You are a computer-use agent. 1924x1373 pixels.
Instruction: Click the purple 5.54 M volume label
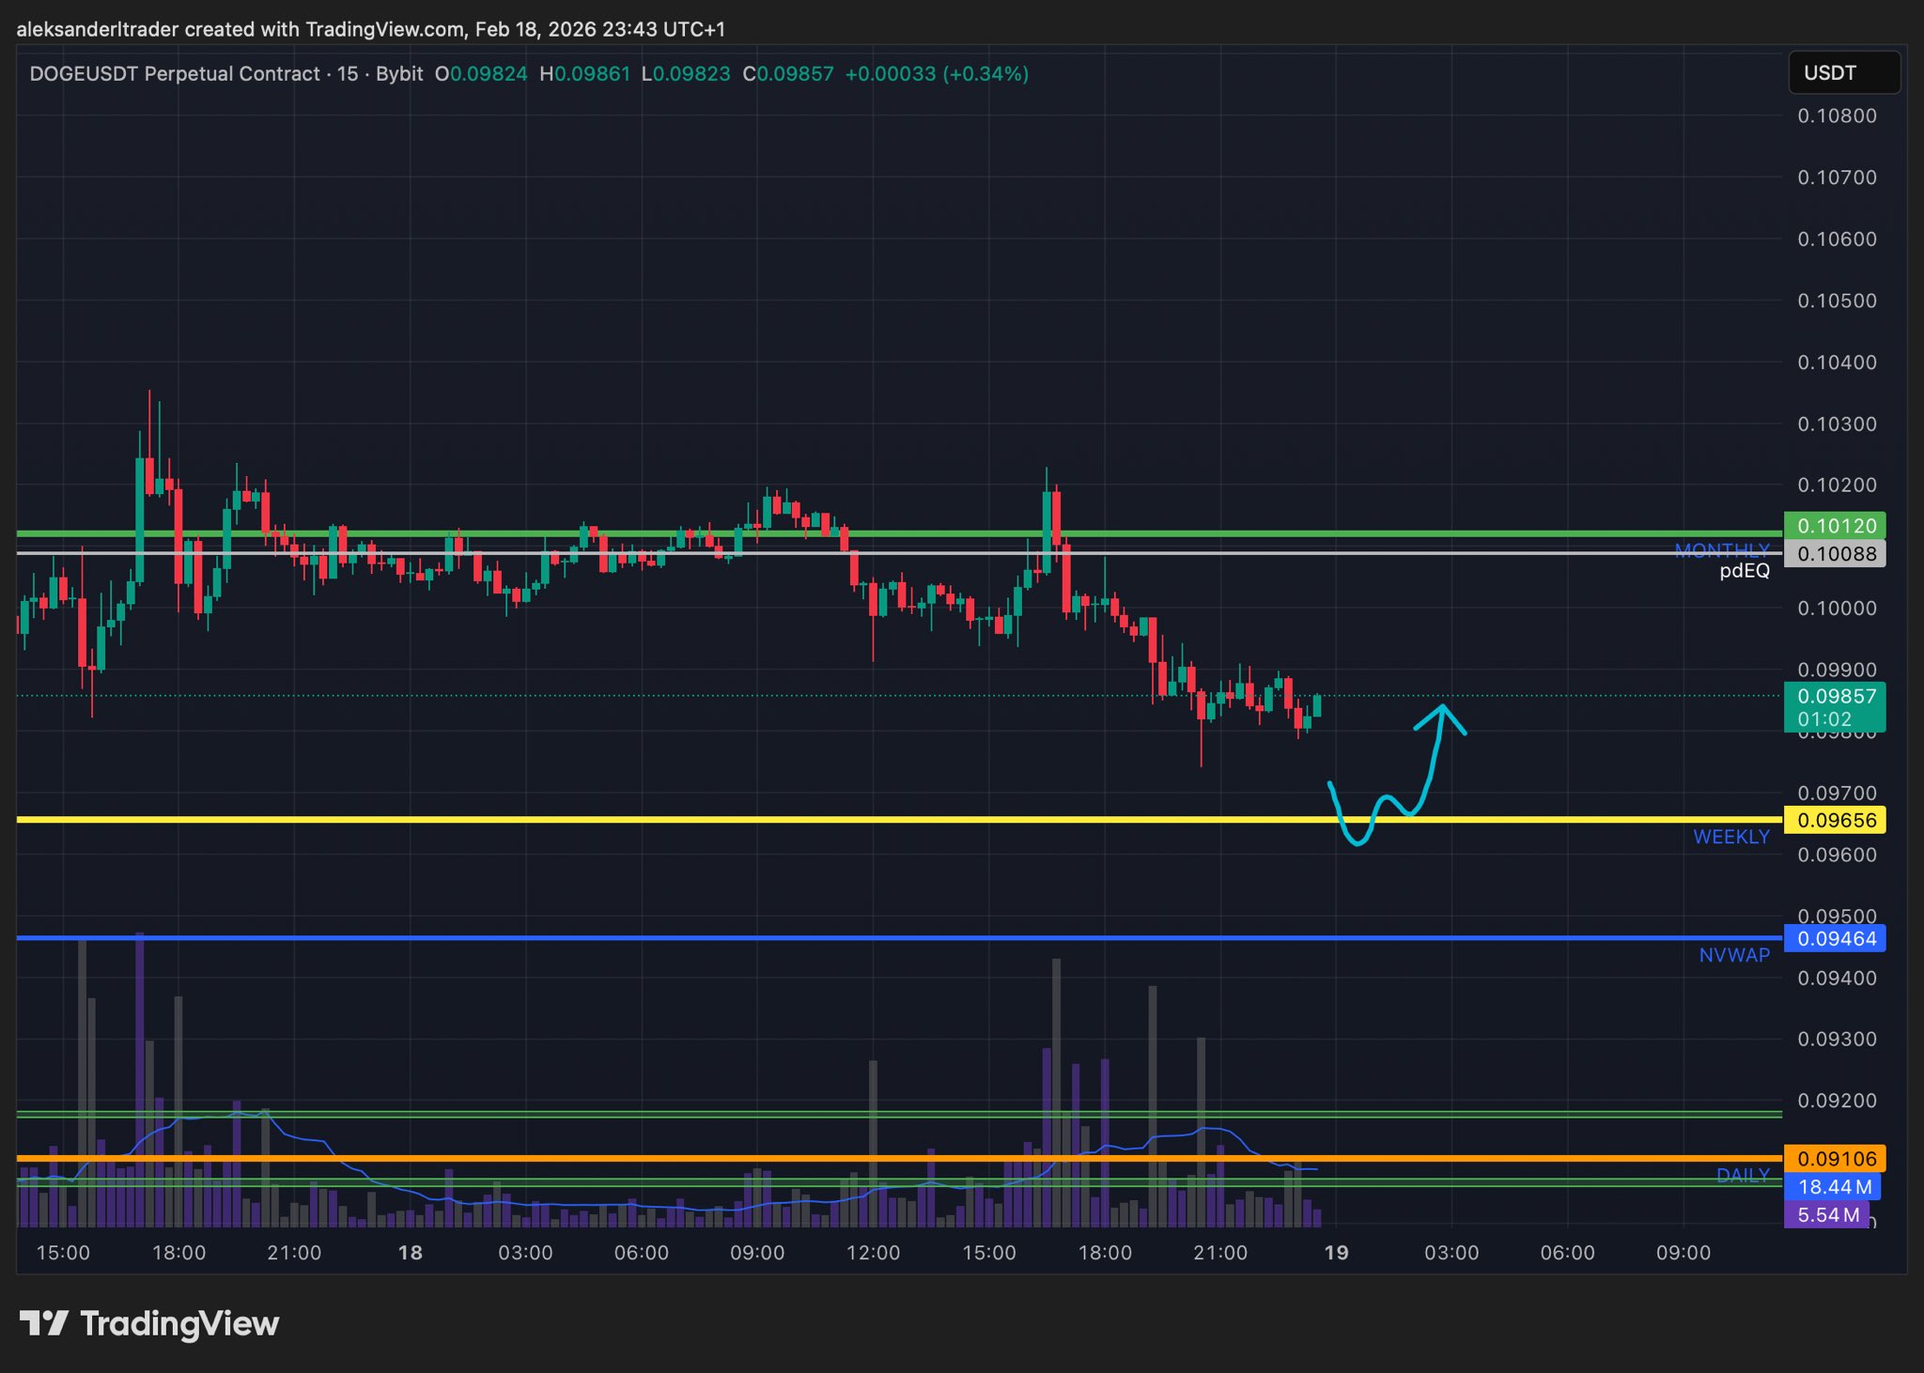pyautogui.click(x=1825, y=1215)
